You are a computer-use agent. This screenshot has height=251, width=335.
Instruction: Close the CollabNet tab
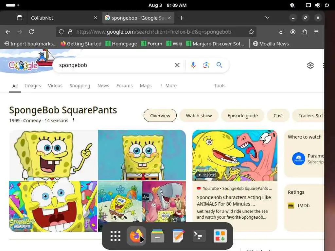point(96,18)
